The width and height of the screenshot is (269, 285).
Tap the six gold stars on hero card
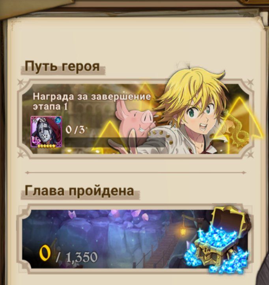pos(46,146)
